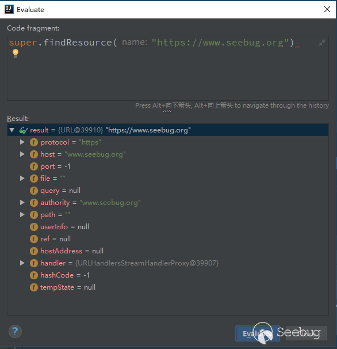Click the "https://www.seebug.org" string in code
The image size is (337, 349).
tap(220, 43)
